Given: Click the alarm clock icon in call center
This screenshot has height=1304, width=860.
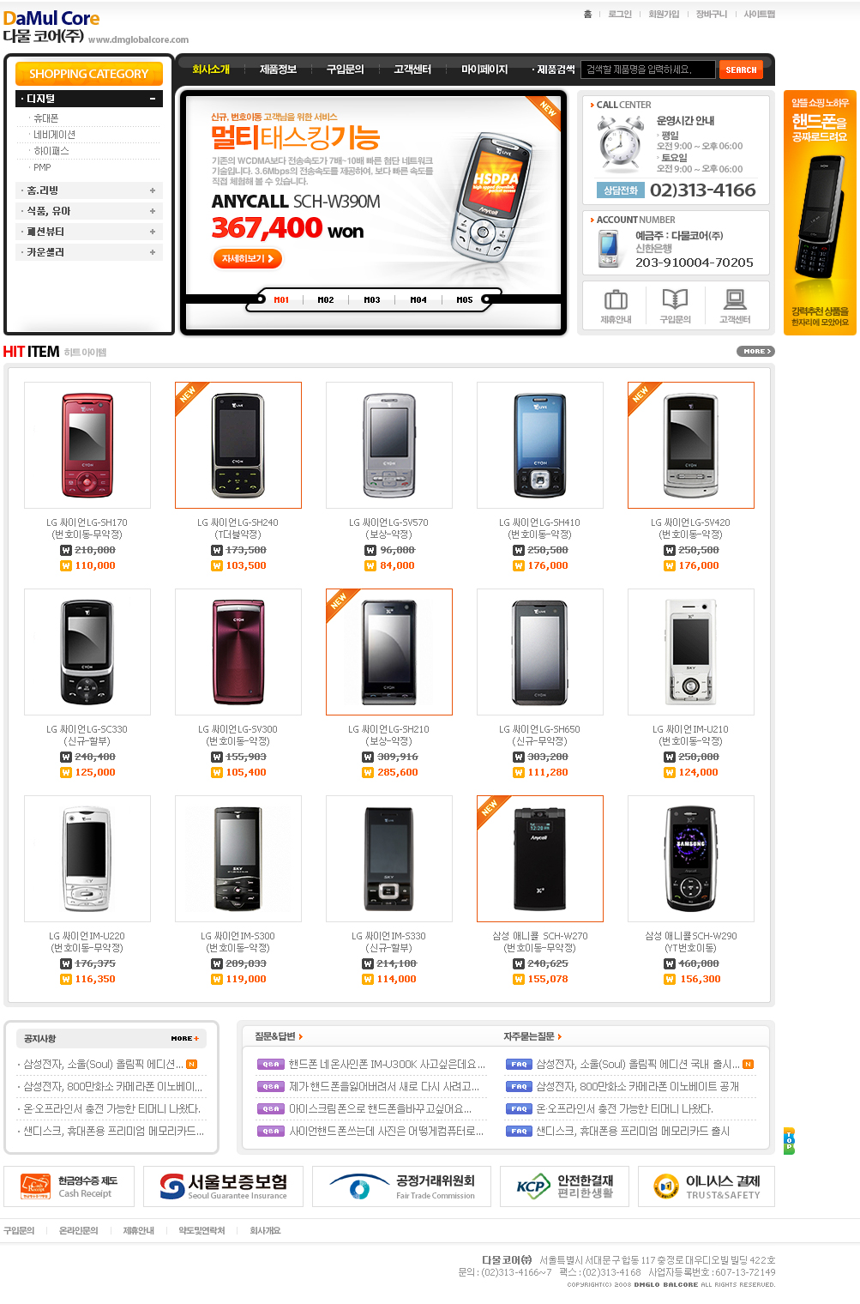Looking at the screenshot, I should click(622, 142).
